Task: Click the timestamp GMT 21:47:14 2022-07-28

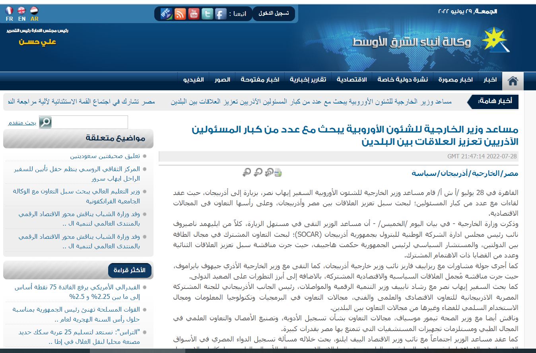Action: (x=482, y=156)
